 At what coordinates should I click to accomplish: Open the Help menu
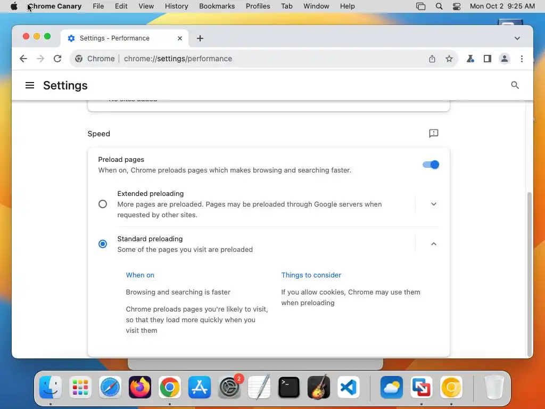point(347,6)
